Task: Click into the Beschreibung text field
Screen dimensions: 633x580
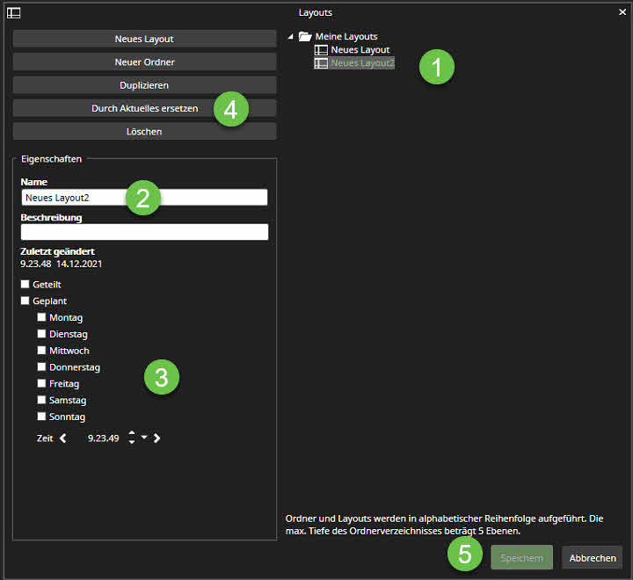Action: [144, 232]
